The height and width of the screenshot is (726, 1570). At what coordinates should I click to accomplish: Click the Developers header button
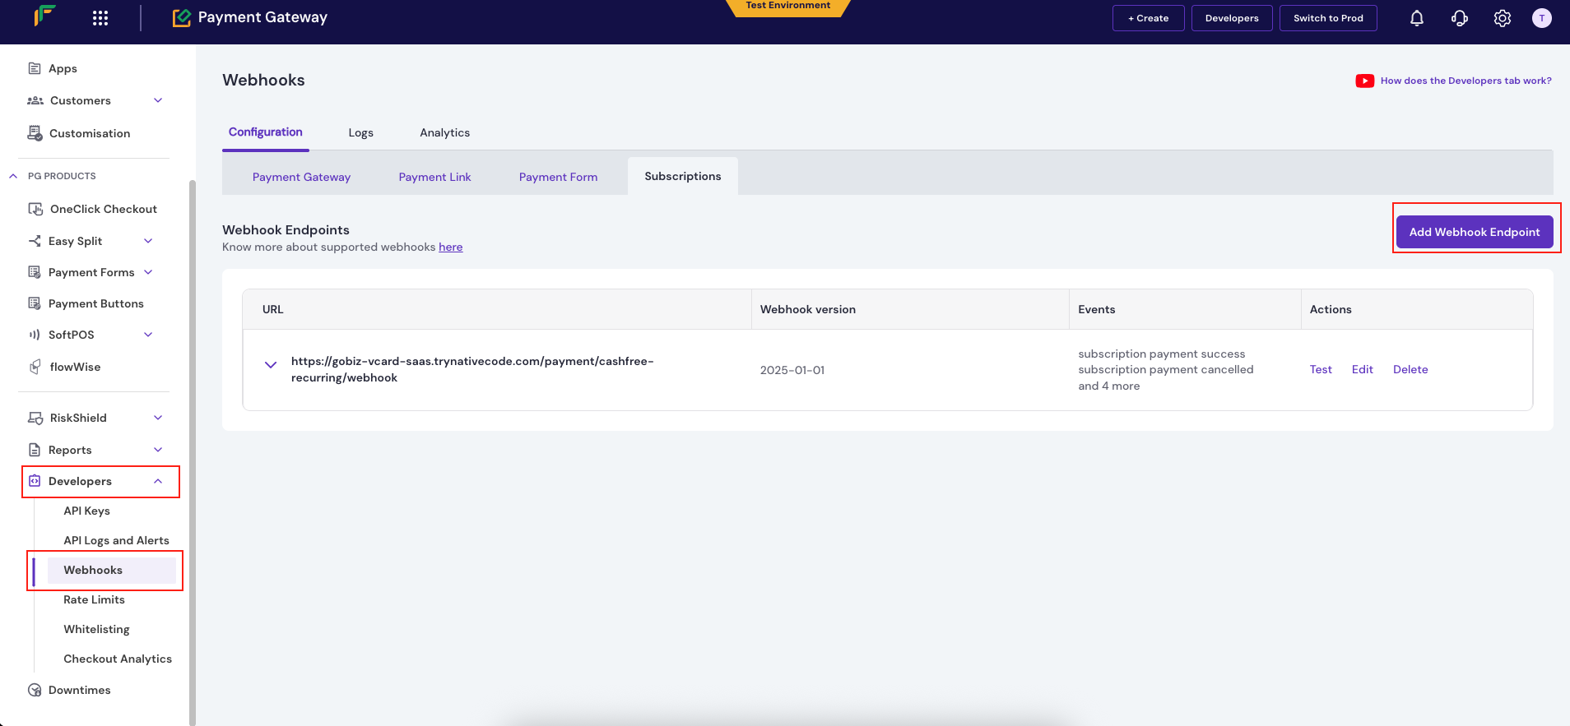[1232, 18]
